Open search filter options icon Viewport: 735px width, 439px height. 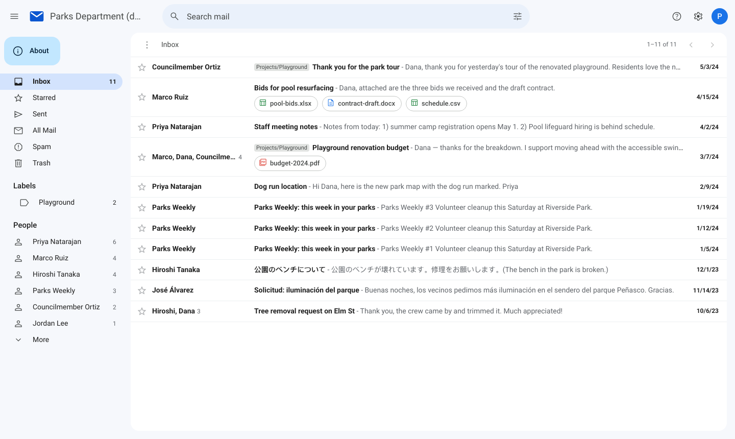click(518, 16)
